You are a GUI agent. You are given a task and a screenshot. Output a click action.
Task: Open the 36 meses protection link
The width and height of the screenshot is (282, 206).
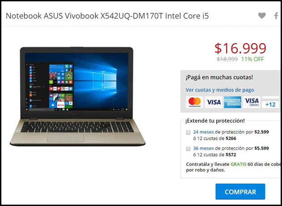coord(203,148)
